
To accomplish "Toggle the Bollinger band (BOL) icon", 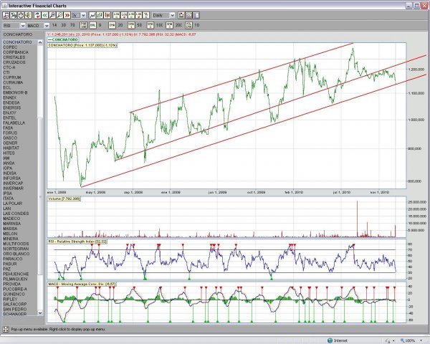I will pos(92,24).
